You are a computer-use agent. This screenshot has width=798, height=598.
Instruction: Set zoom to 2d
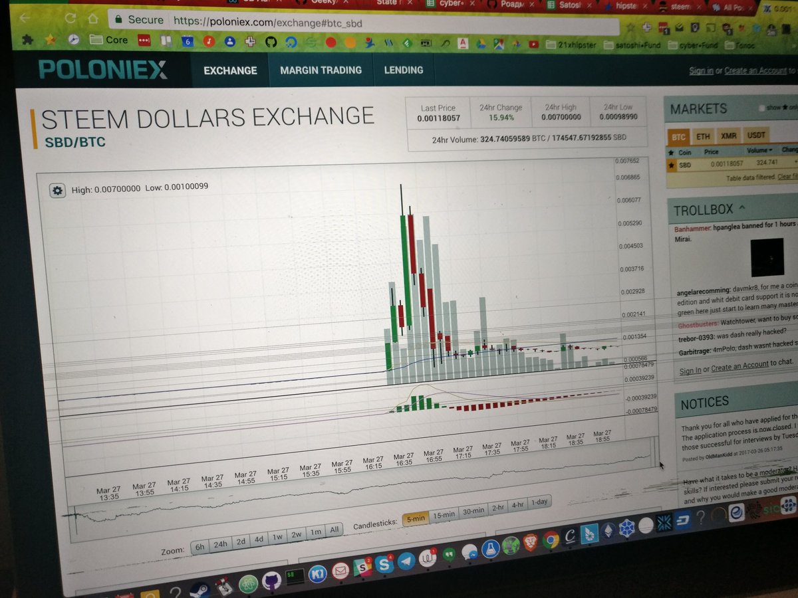[x=241, y=542]
